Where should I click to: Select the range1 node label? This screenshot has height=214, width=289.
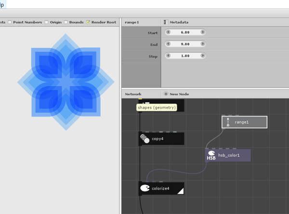pos(241,122)
